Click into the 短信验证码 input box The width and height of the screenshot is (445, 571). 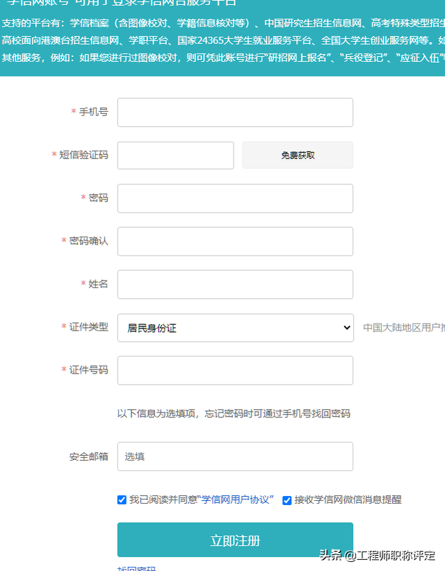pos(175,156)
